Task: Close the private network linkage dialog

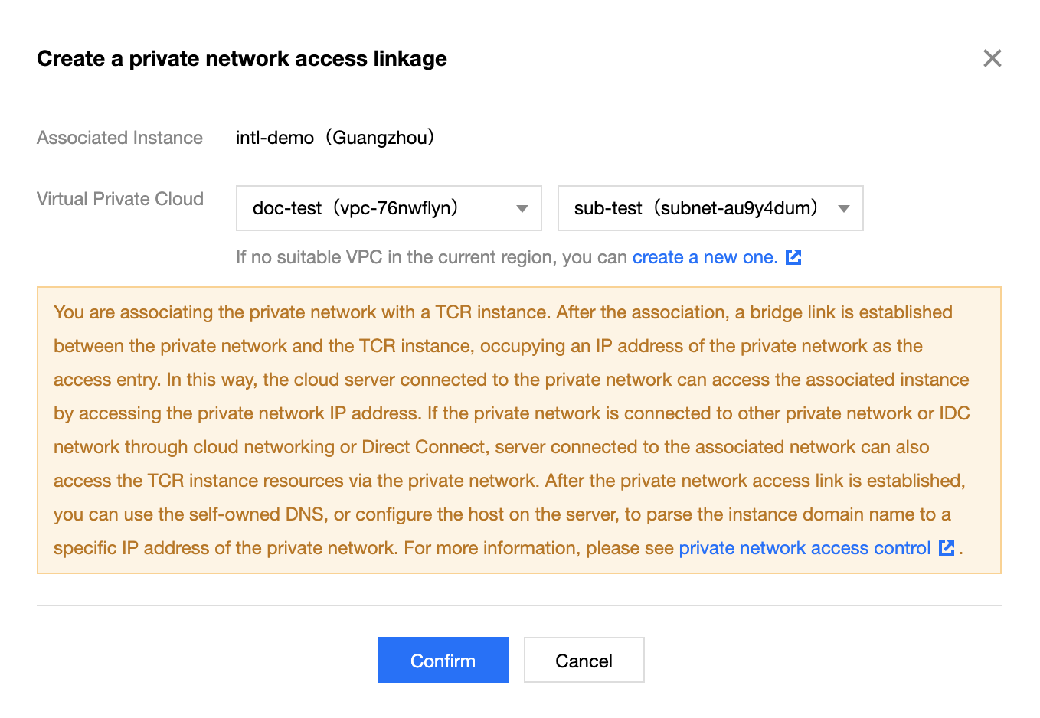Action: click(x=993, y=58)
